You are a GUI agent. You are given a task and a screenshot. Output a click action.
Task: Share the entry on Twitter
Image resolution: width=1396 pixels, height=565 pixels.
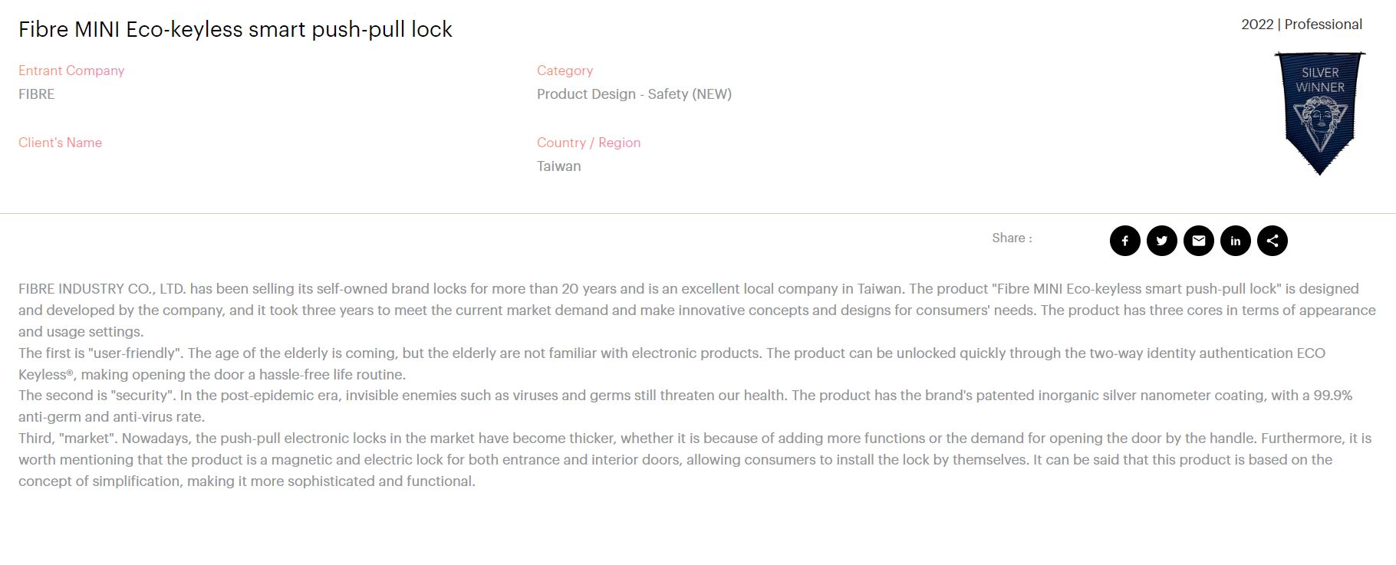point(1161,241)
